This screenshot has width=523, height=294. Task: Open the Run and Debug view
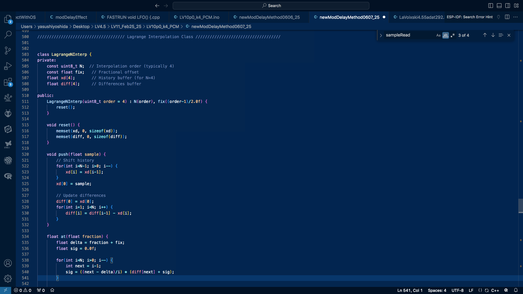(8, 66)
